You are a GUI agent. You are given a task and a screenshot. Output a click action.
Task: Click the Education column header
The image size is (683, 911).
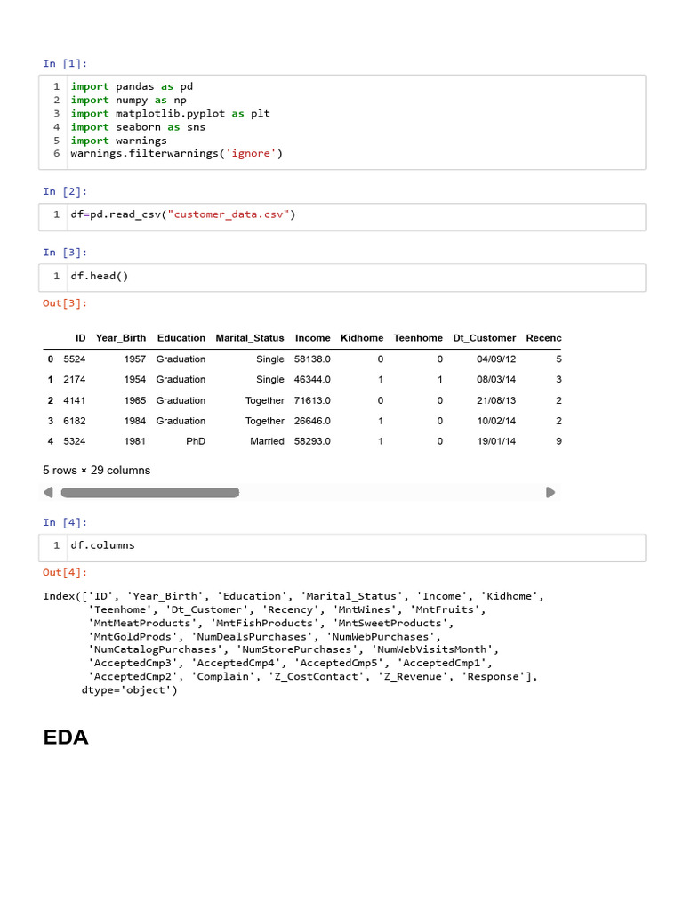(x=181, y=338)
